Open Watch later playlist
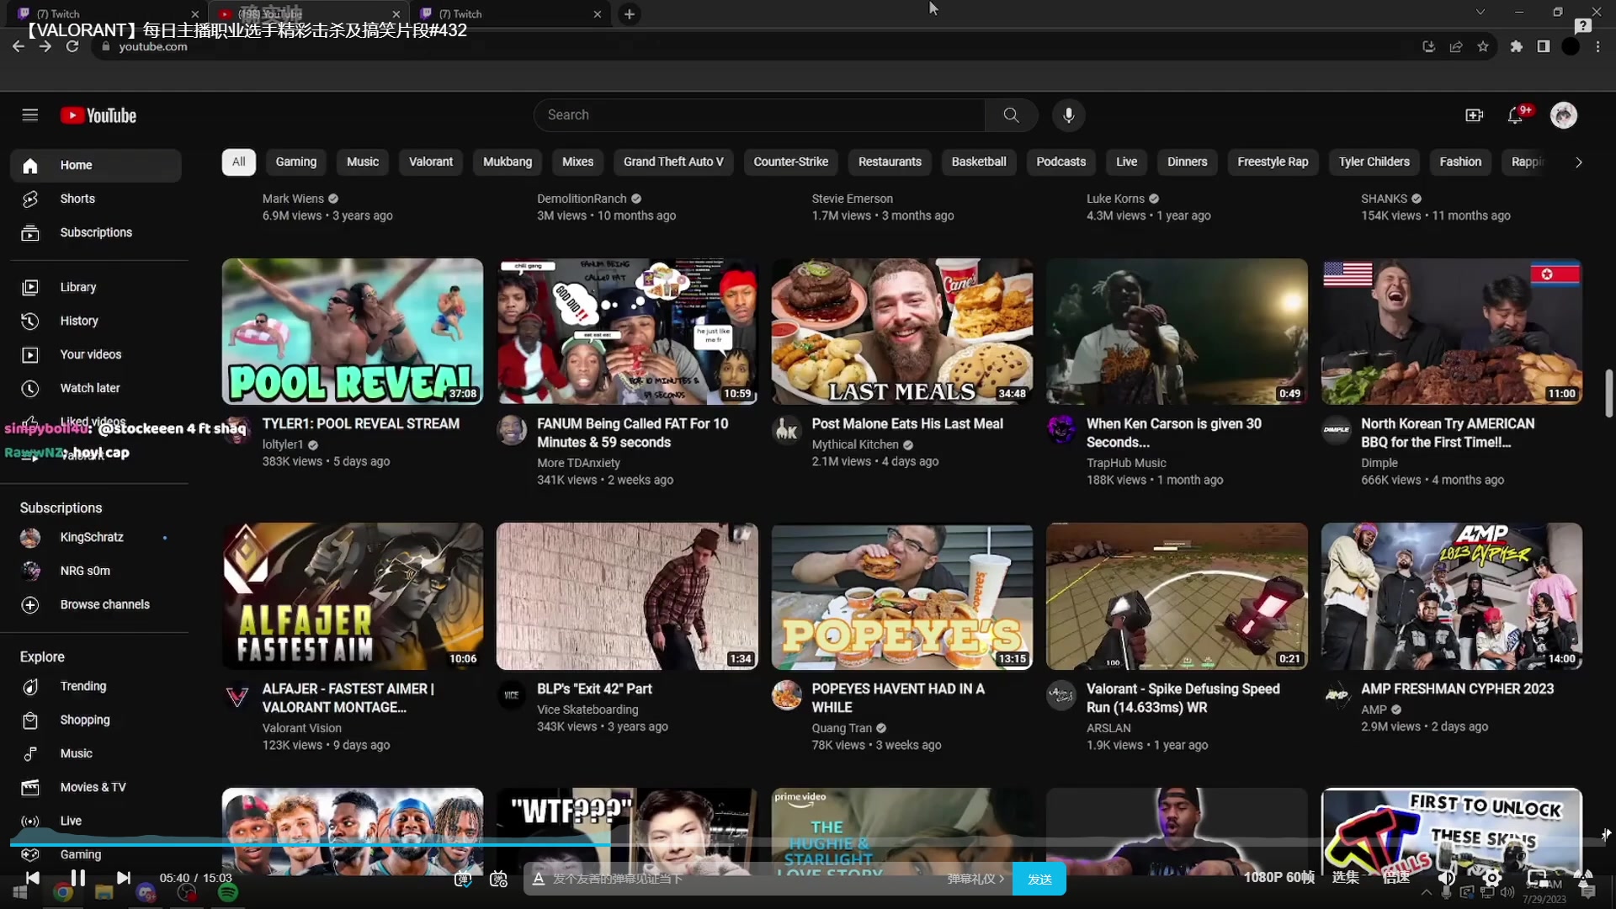Viewport: 1616px width, 909px height. coord(96,388)
